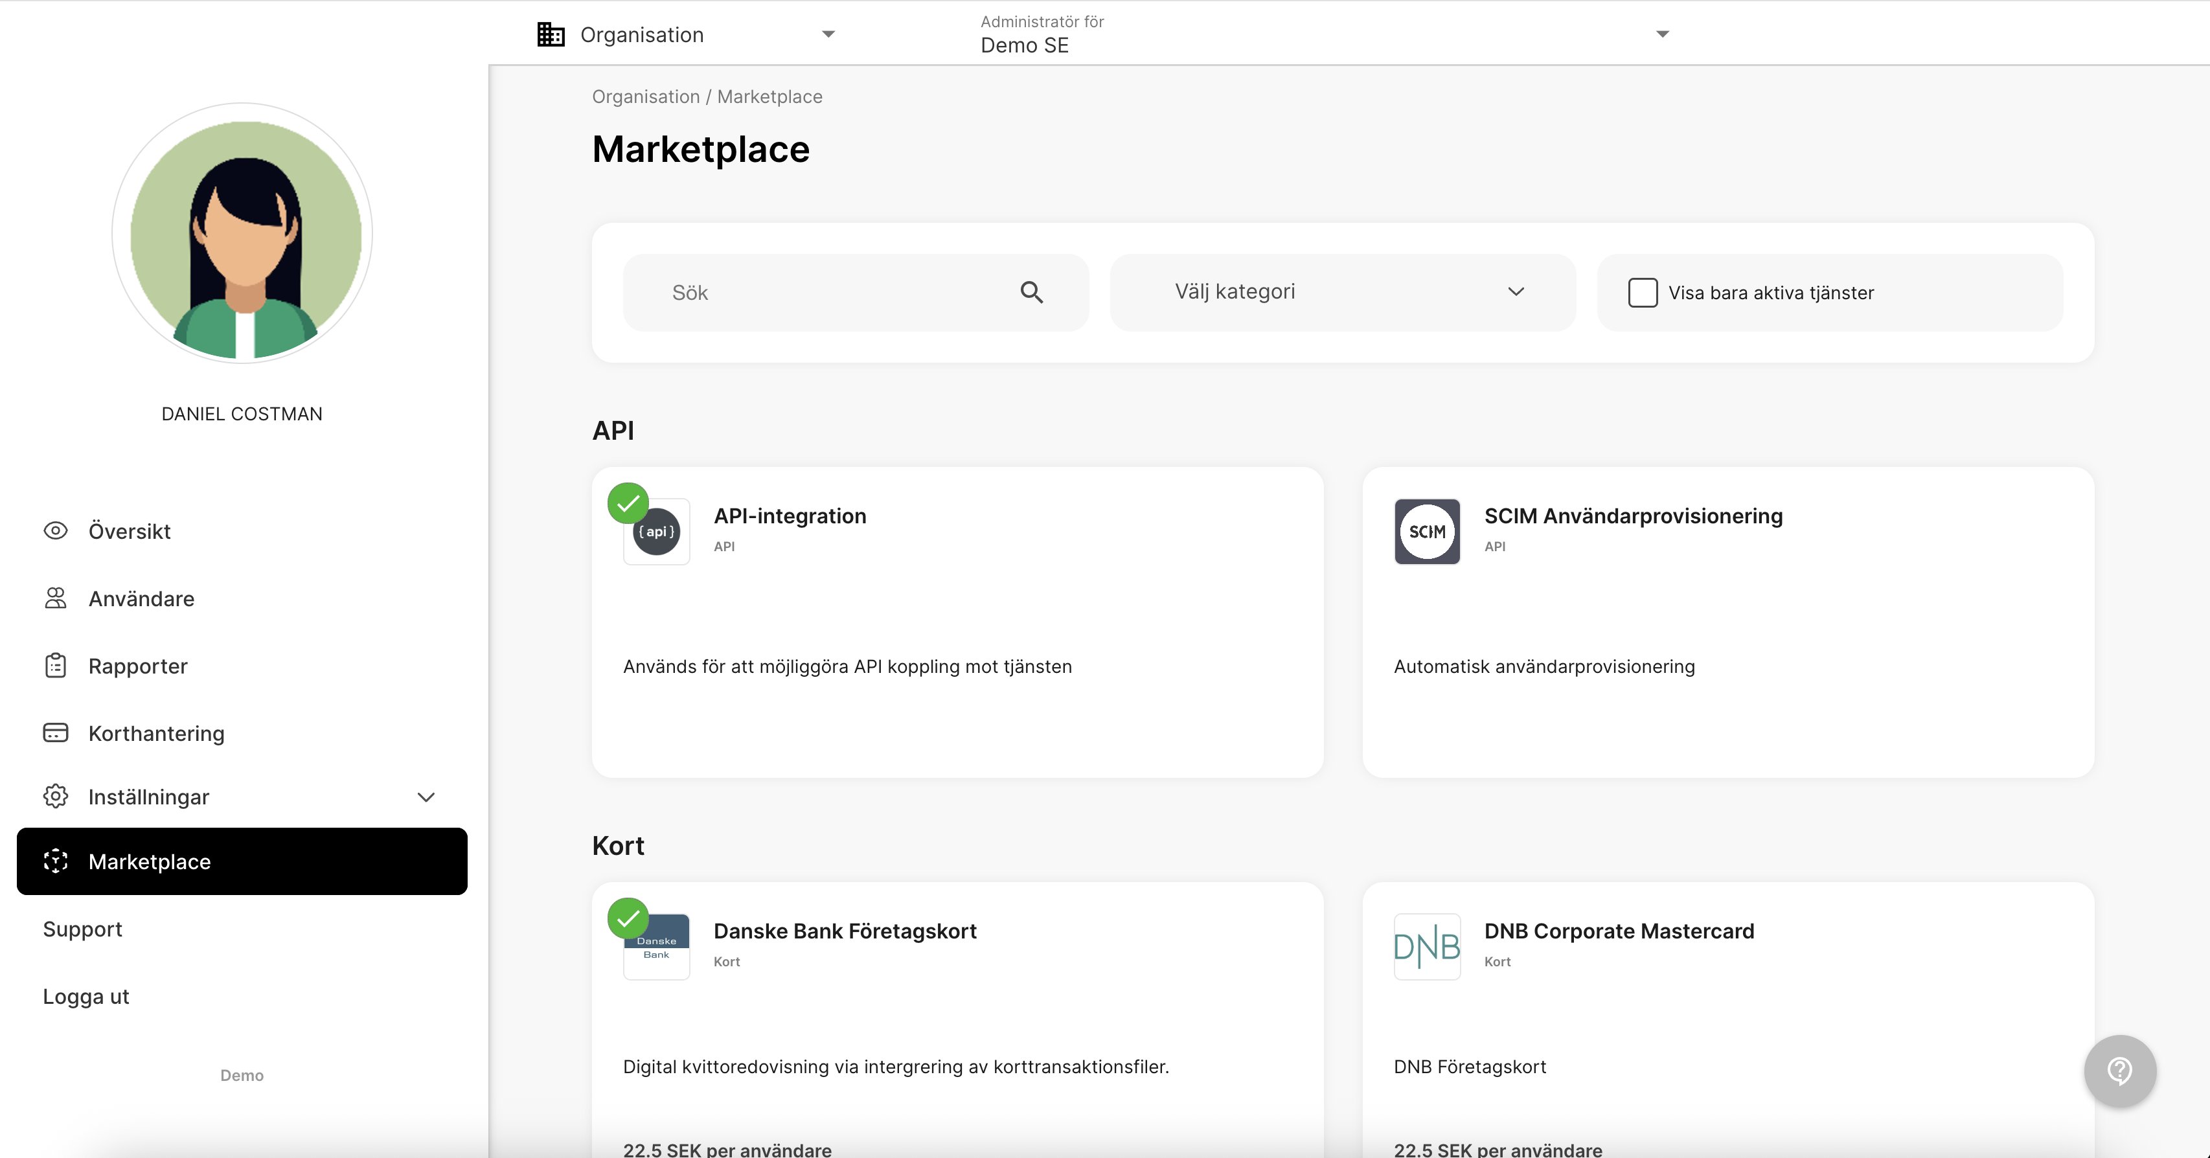This screenshot has width=2210, height=1158.
Task: Click the API-integration logo icon
Action: [656, 532]
